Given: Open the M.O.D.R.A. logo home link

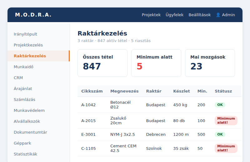Looking at the screenshot, I should pyautogui.click(x=33, y=15).
